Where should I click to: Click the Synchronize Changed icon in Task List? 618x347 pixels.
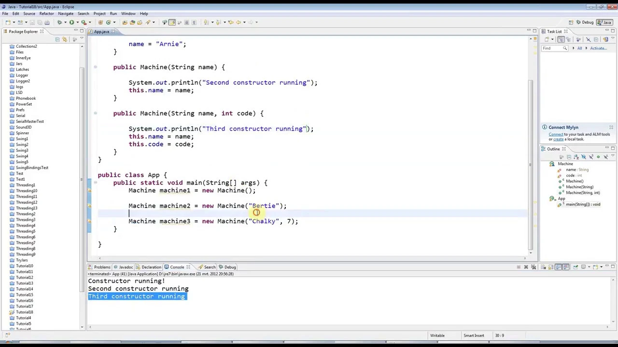(605, 40)
